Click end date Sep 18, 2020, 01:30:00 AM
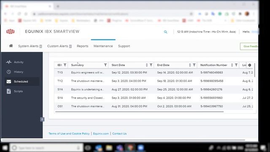Screen dimensions: 270x152 click(x=174, y=81)
